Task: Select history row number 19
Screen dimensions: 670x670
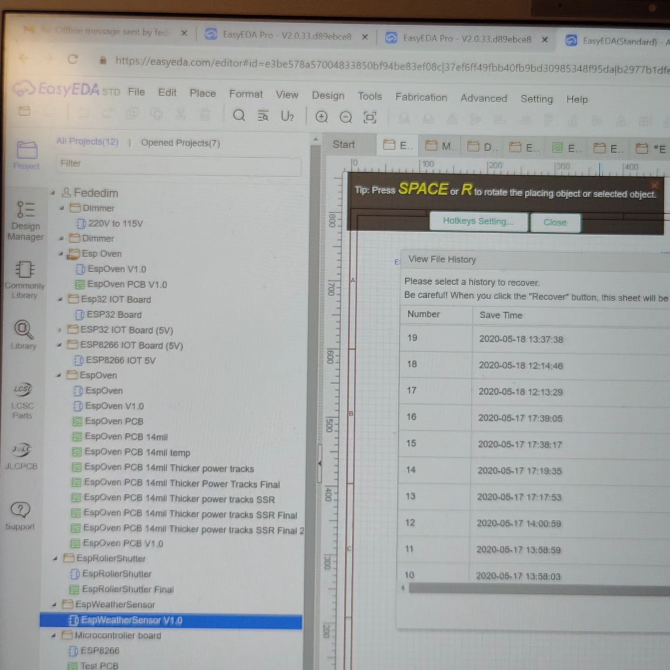Action: point(535,339)
